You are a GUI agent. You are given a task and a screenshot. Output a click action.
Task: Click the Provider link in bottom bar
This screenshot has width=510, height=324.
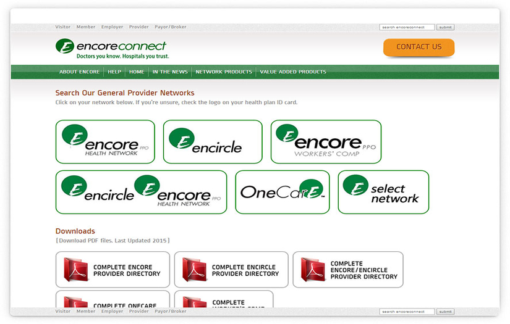click(139, 311)
